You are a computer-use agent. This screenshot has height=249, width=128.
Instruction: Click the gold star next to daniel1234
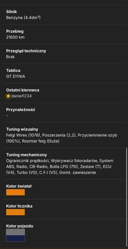[x=8, y=96]
